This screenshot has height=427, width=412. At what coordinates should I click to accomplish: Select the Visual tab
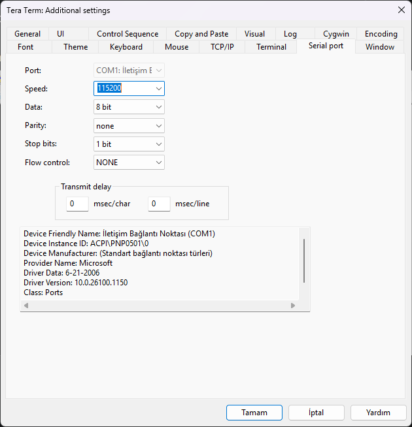[x=254, y=34]
